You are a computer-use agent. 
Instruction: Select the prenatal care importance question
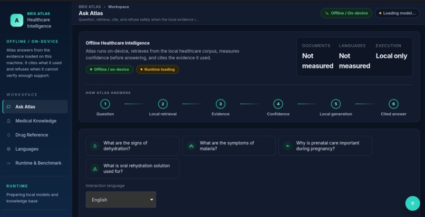pos(325,145)
